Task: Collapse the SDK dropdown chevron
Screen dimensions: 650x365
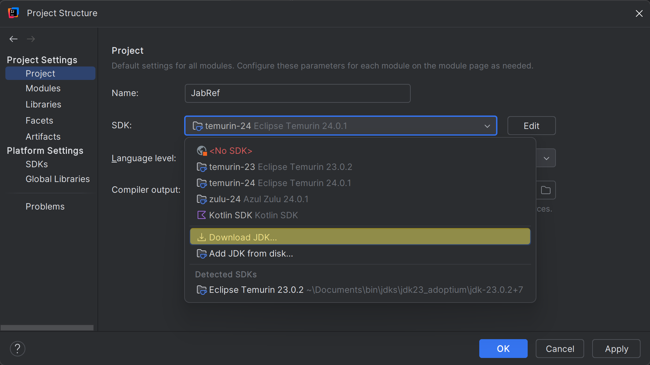Action: (487, 126)
